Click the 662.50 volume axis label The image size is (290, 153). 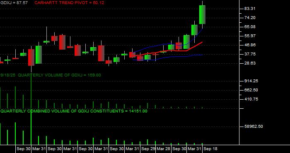(251, 90)
